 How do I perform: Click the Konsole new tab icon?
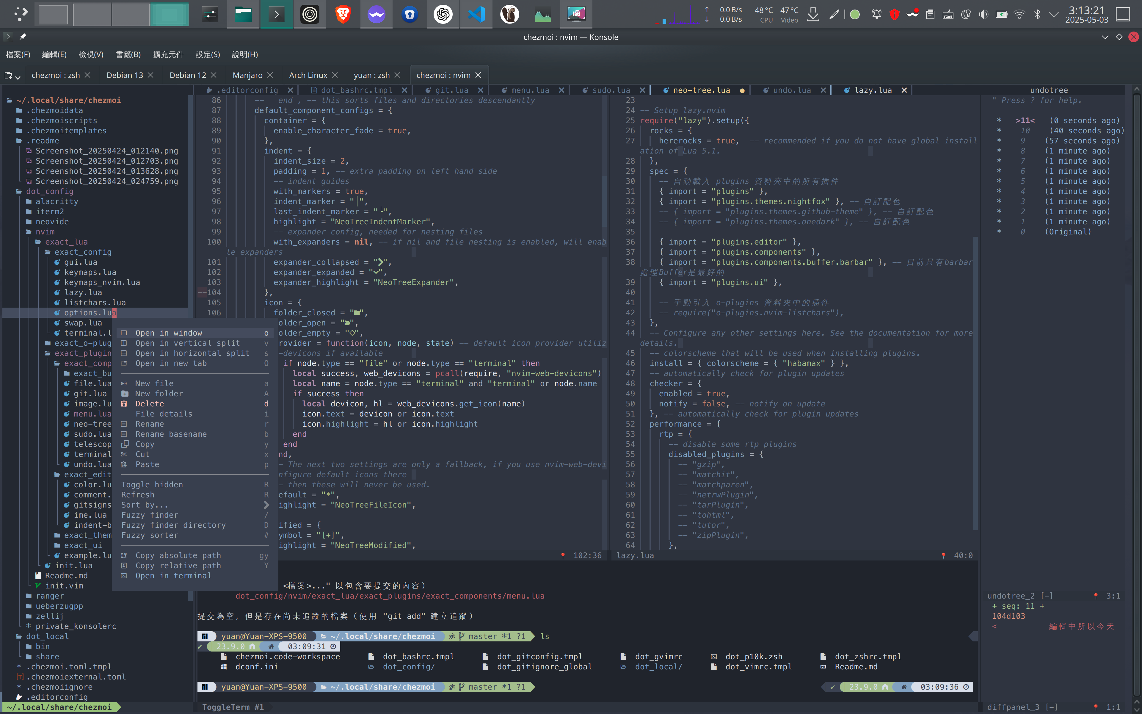click(x=9, y=76)
